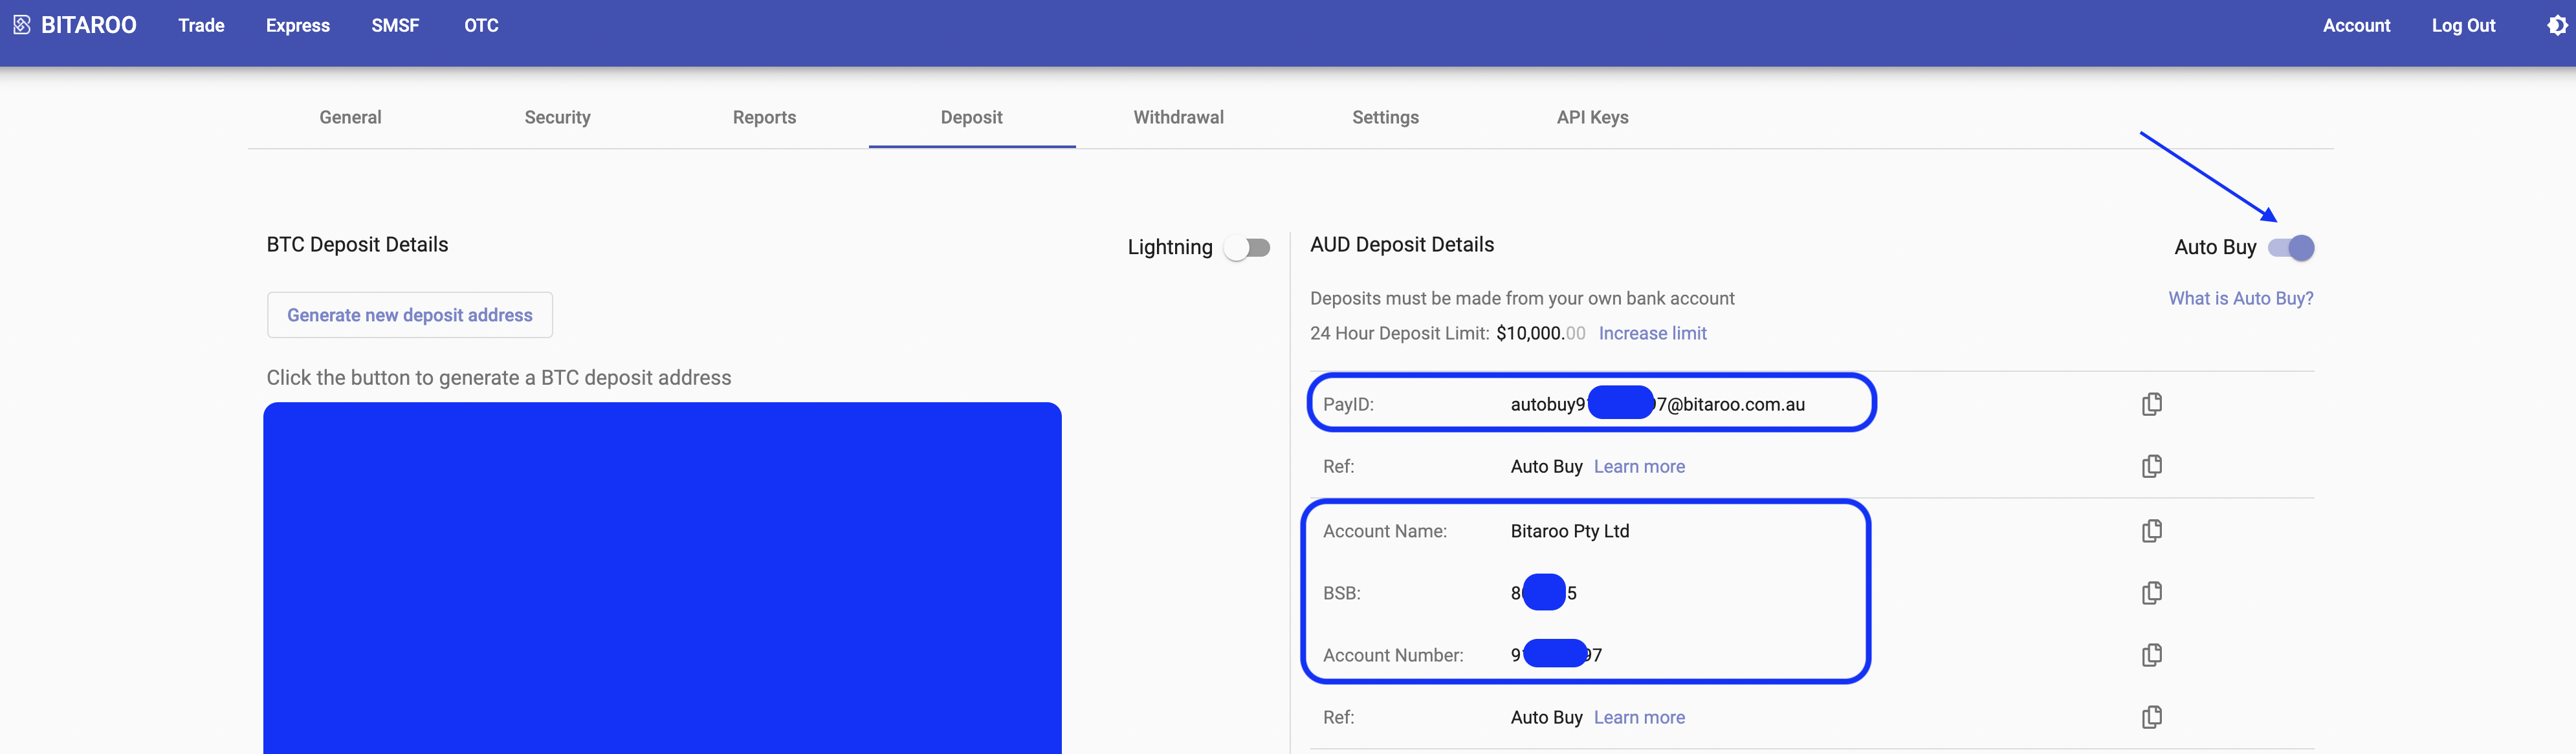The height and width of the screenshot is (754, 2576).
Task: Click the Increase limit link
Action: point(1652,333)
